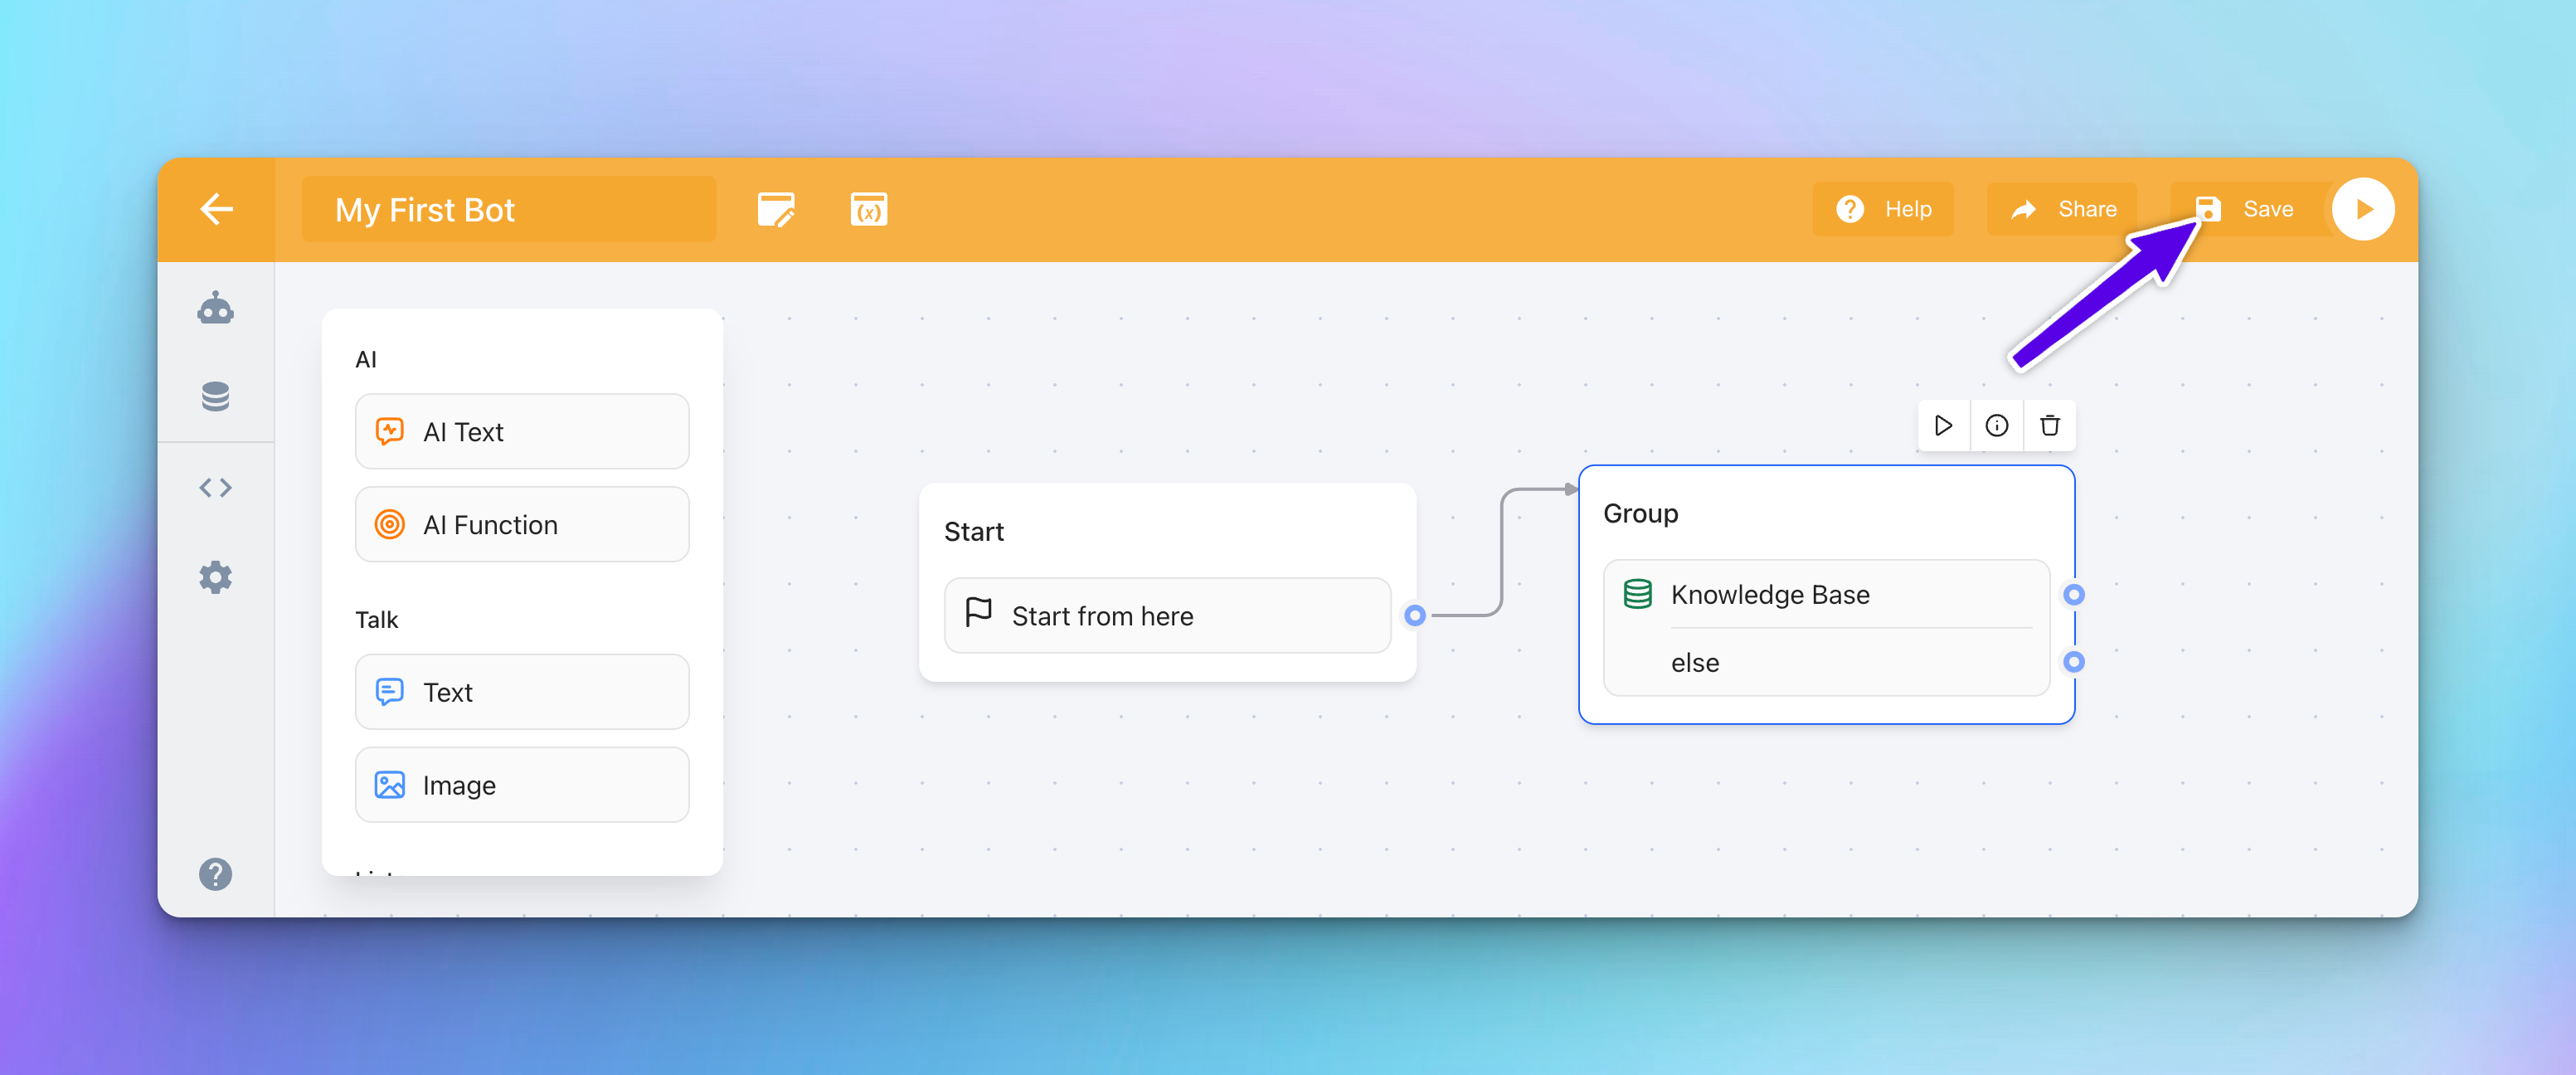This screenshot has width=2576, height=1075.
Task: Click the timer/clock icon on Group node
Action: pos(1996,426)
